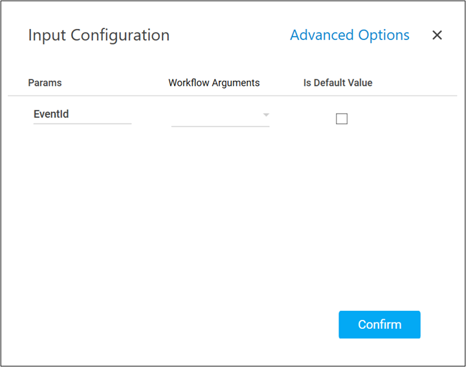Click the blue Advanced Options text
Image resolution: width=466 pixels, height=367 pixels.
point(349,35)
